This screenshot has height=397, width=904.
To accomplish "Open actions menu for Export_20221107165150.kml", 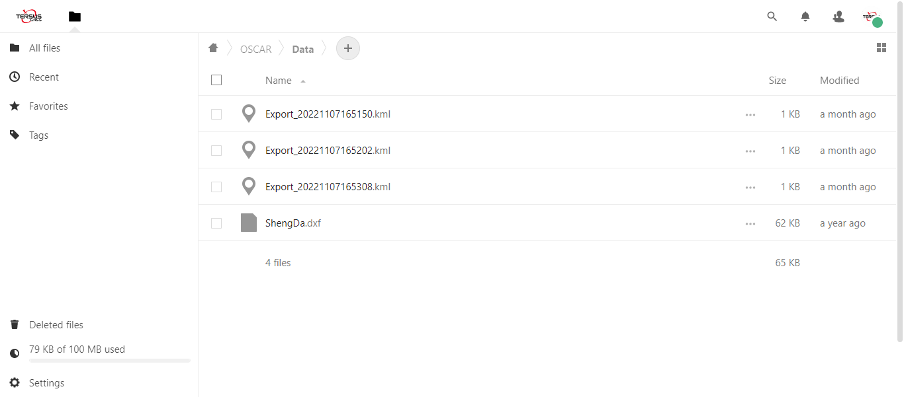I will point(750,114).
